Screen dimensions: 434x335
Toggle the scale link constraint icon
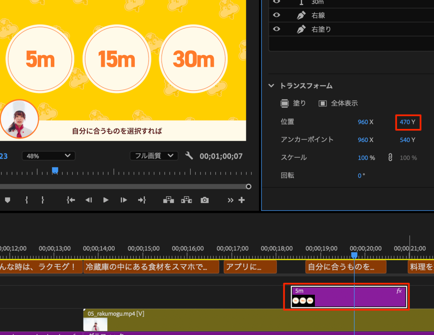(x=390, y=157)
